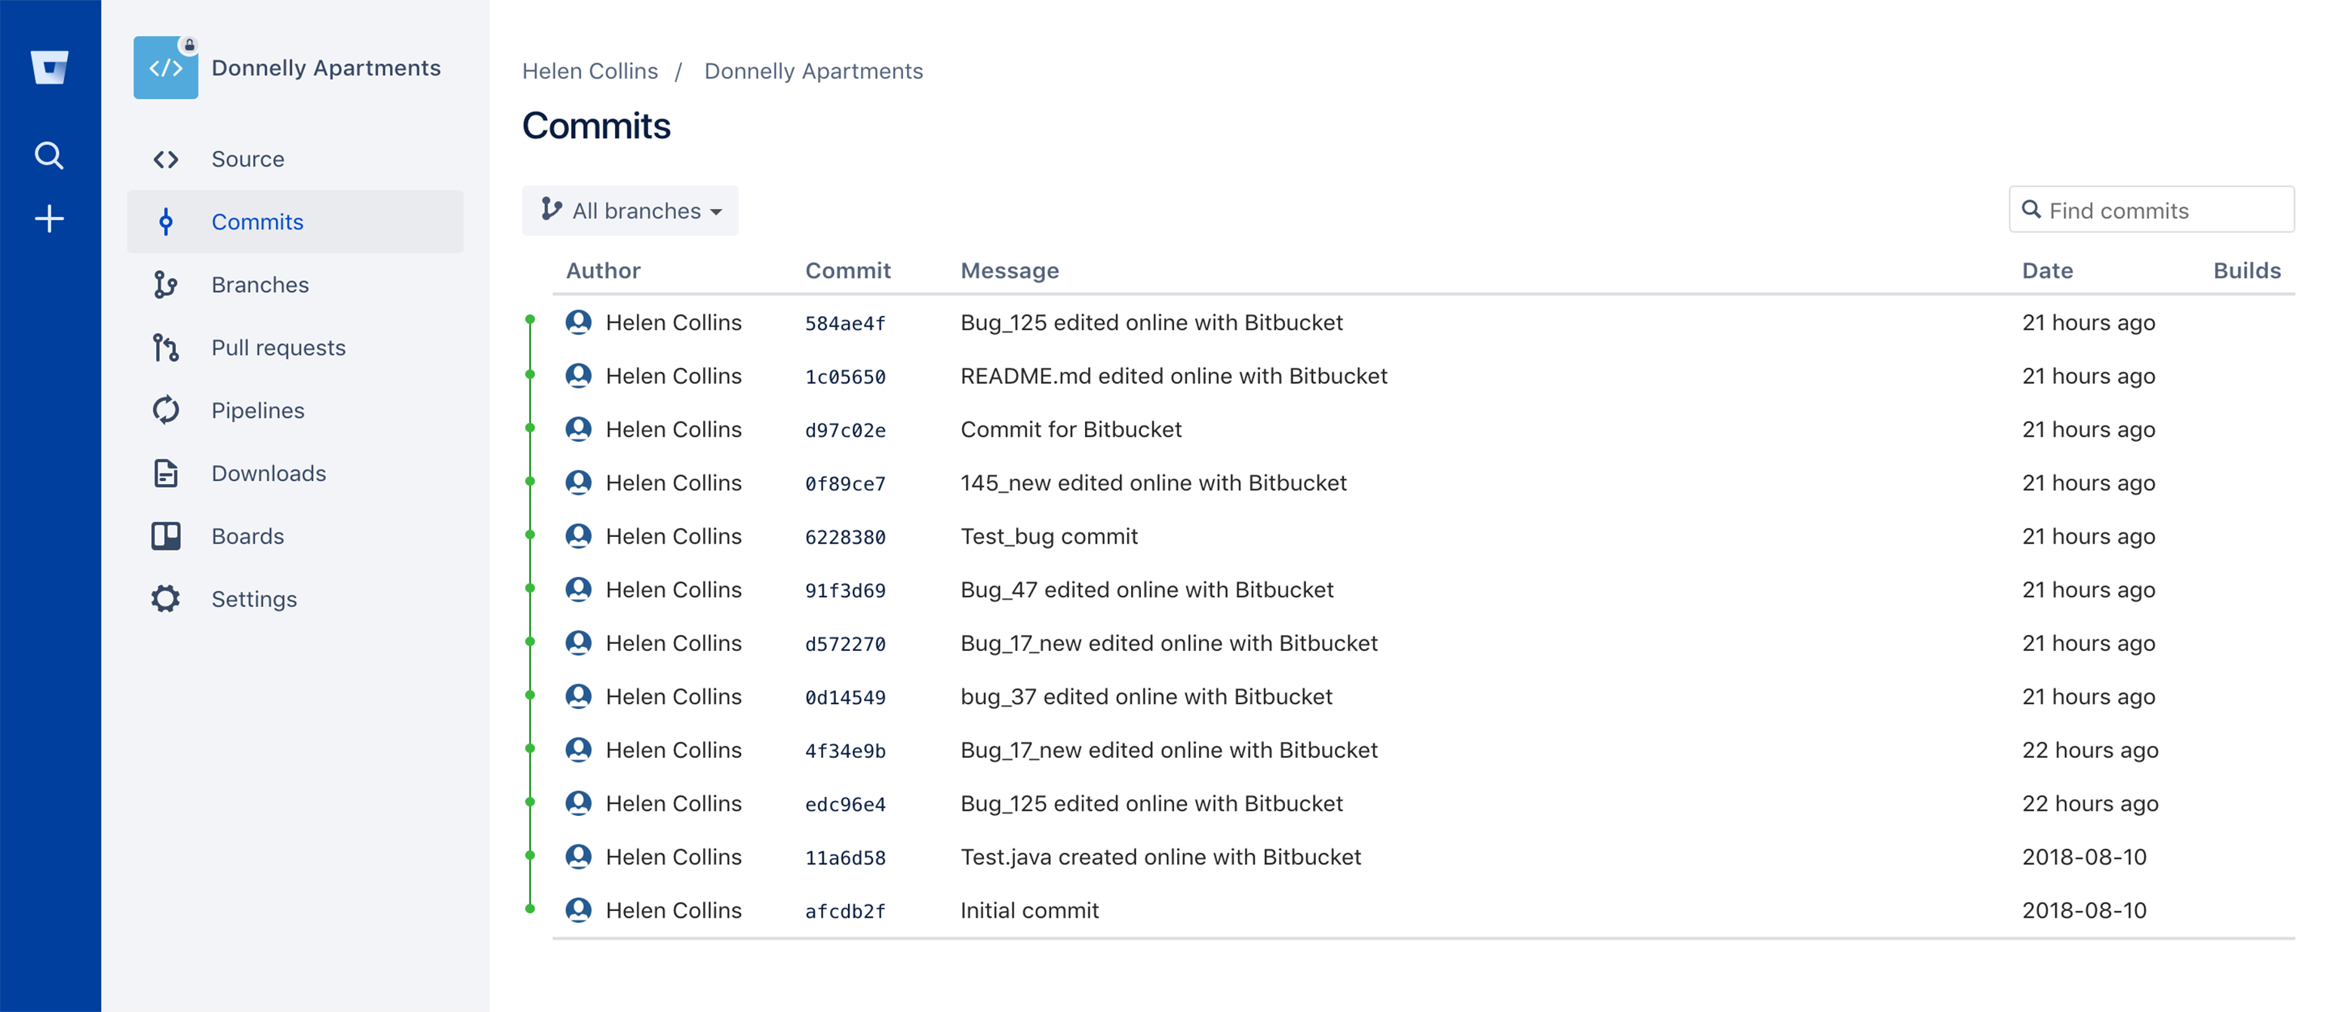The width and height of the screenshot is (2330, 1012).
Task: Click the Settings gear icon
Action: click(167, 598)
